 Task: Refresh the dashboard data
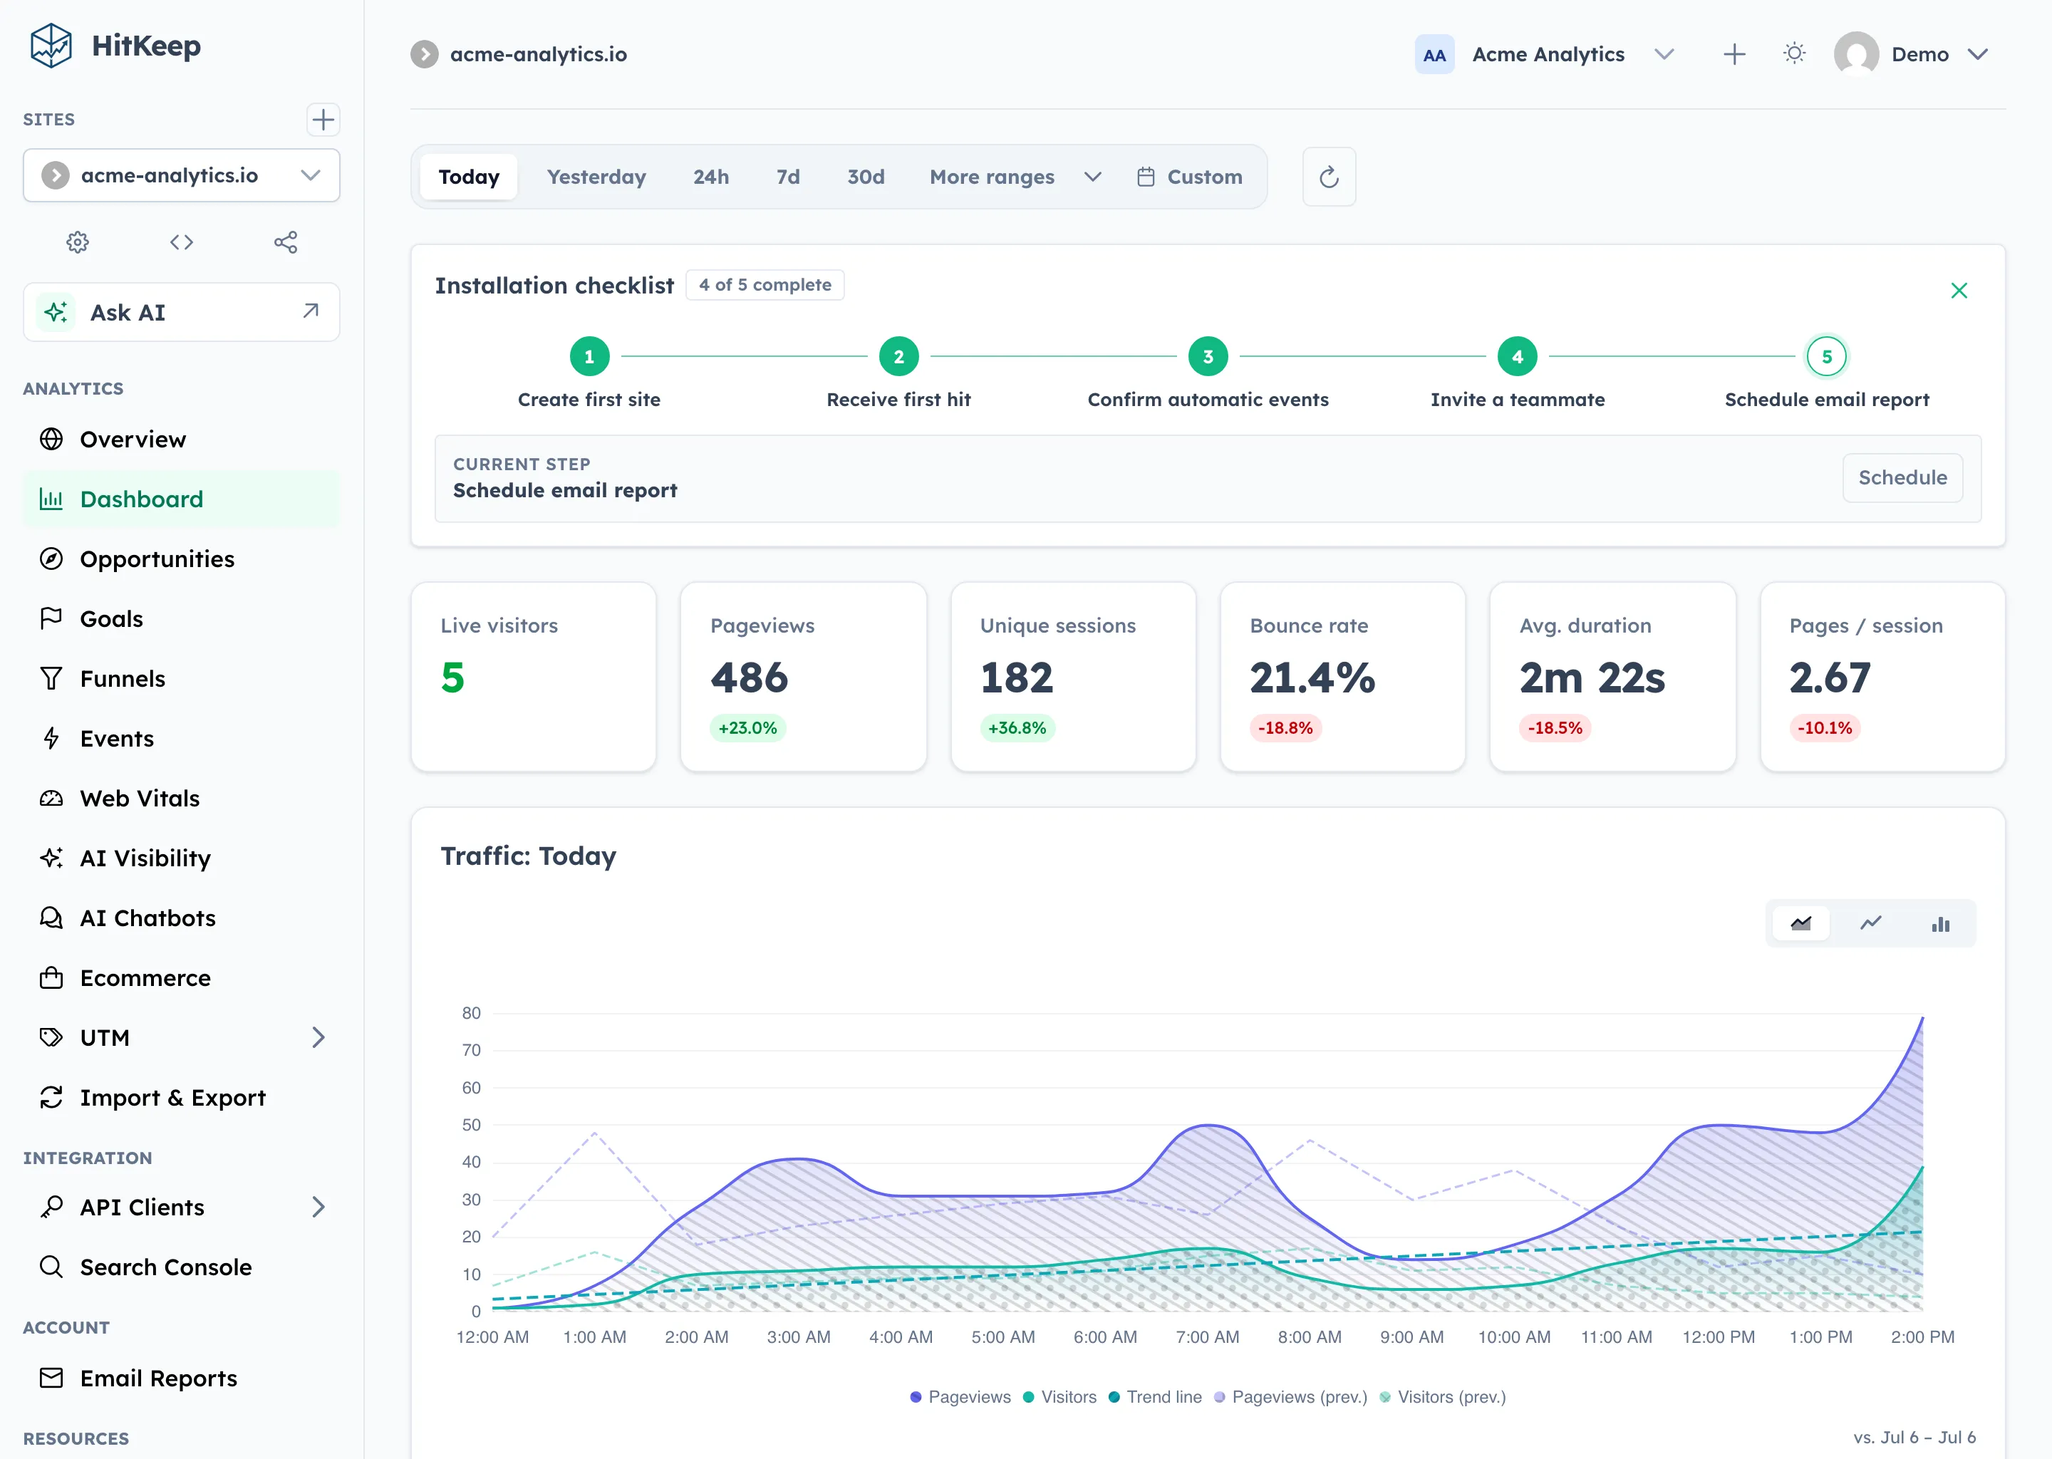[x=1329, y=177]
